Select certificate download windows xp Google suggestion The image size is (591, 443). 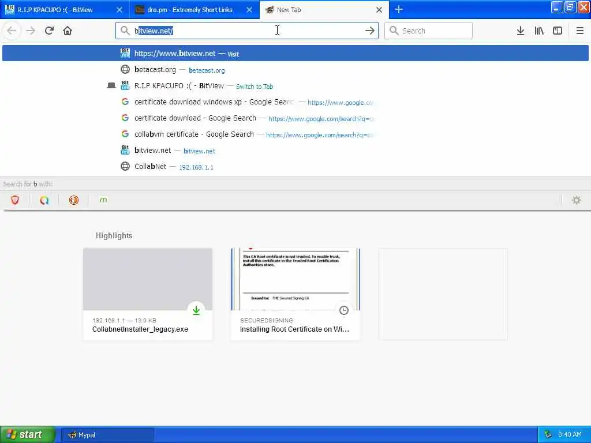pos(295,102)
